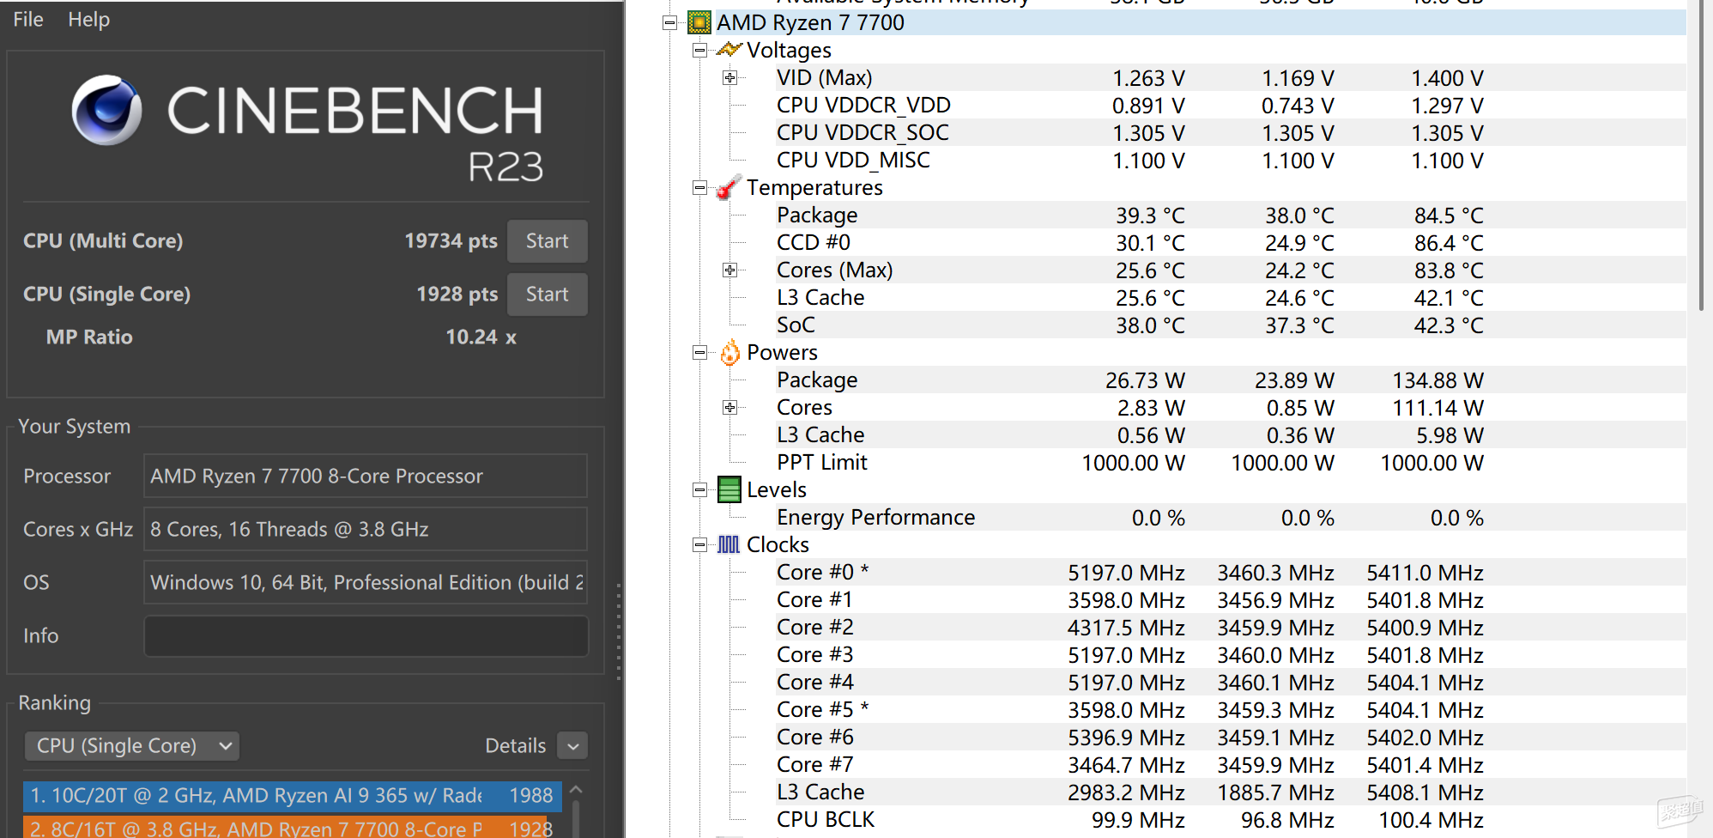Click the sensor panel vertical scrollbar
The height and width of the screenshot is (838, 1713).
(1701, 155)
